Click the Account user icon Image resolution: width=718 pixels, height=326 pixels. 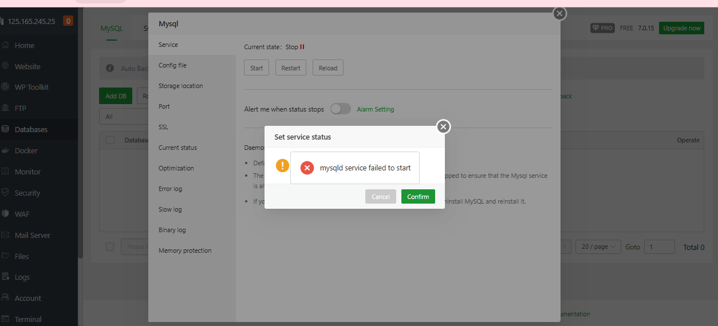coord(5,298)
